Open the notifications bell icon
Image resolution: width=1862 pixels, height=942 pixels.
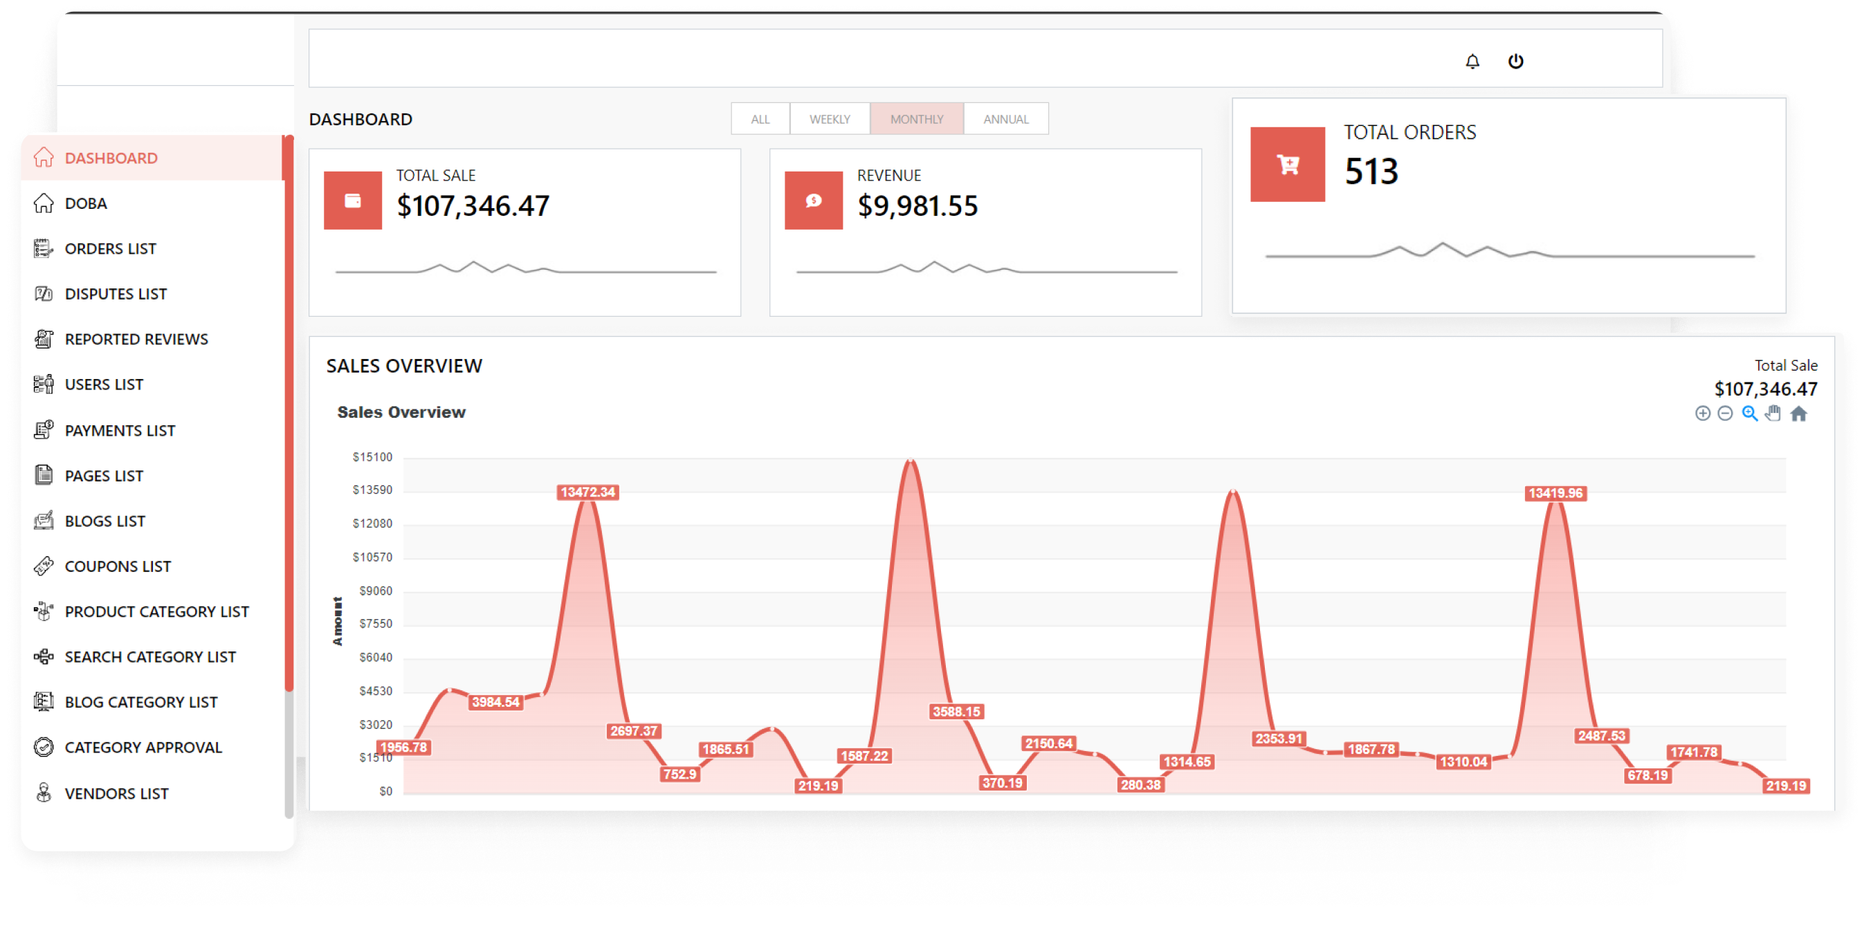point(1472,62)
